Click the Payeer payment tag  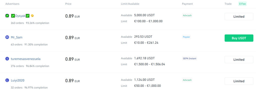click(186, 37)
